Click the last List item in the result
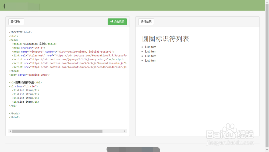Viewport: 269px width, 152px height. (151, 61)
